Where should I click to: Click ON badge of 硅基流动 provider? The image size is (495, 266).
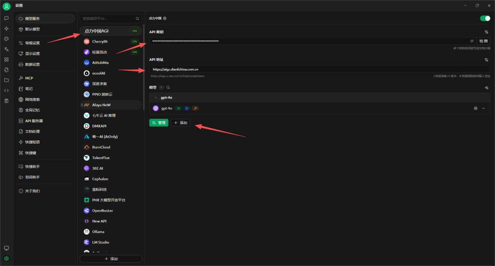point(135,52)
